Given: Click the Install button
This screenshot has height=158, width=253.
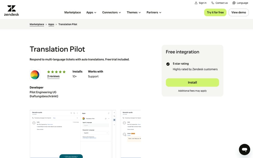Looking at the screenshot, I should (x=192, y=83).
